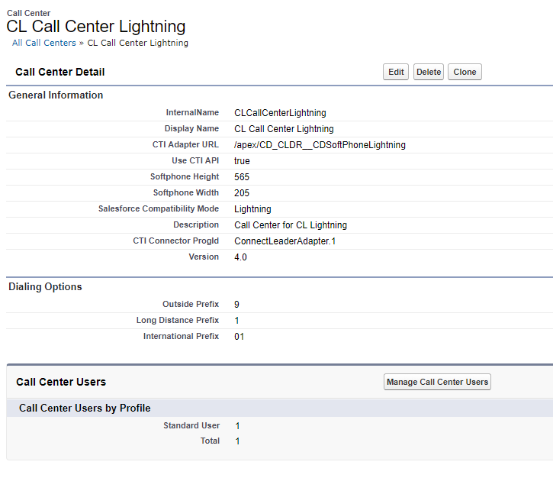Click Call Center Users by Profile heading

click(x=85, y=408)
